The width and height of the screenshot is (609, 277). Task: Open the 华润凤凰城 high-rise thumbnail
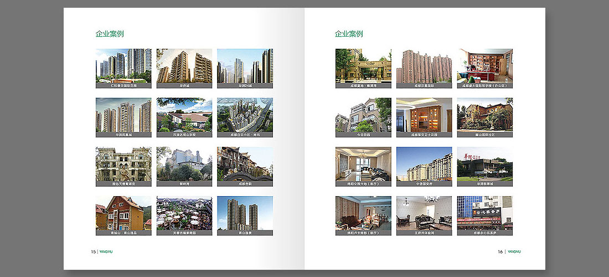click(x=123, y=115)
